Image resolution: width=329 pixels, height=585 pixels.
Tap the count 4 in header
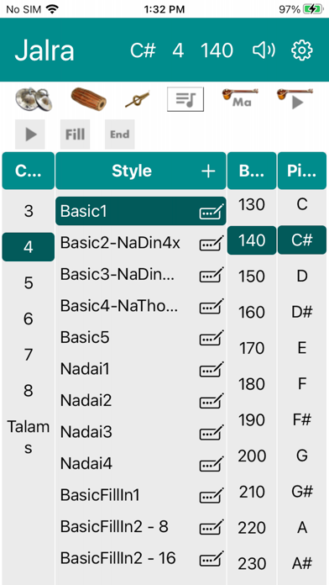[x=178, y=50]
